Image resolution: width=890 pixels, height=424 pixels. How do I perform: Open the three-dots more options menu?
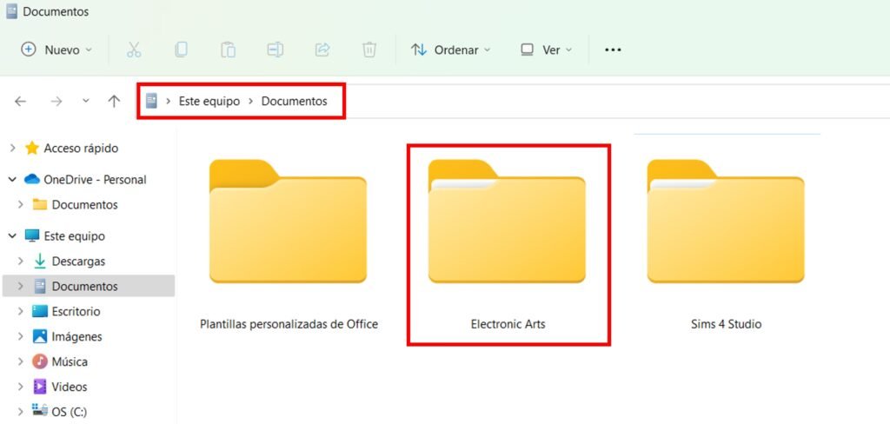[613, 50]
